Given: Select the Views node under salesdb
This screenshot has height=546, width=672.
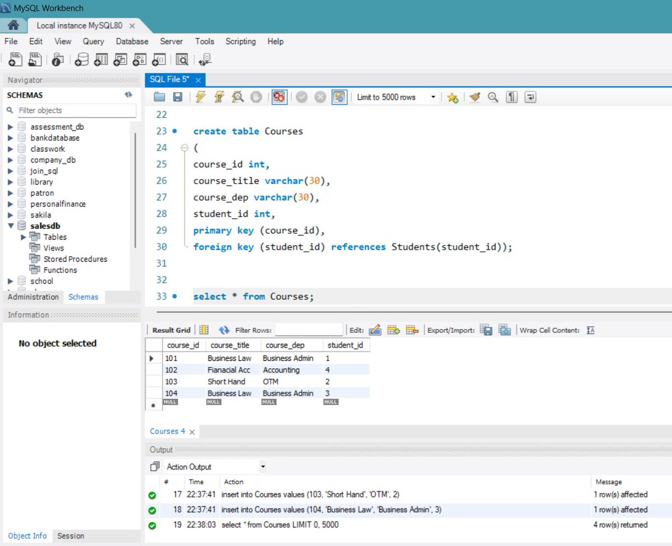Looking at the screenshot, I should (54, 248).
